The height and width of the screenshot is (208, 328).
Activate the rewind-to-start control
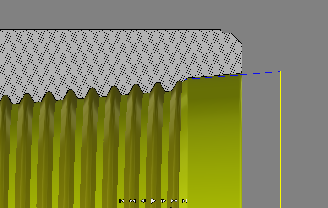tap(122, 201)
